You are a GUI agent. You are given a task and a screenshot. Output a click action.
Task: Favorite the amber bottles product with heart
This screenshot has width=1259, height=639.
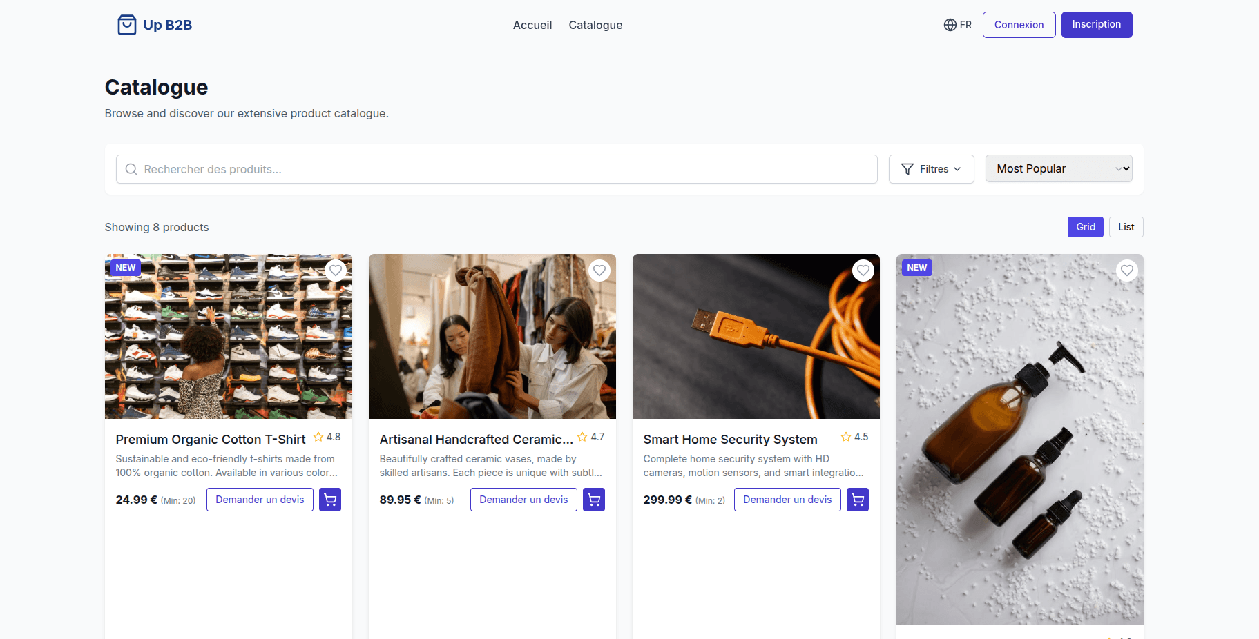tap(1127, 271)
